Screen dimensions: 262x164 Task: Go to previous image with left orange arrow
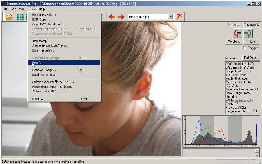112,17
